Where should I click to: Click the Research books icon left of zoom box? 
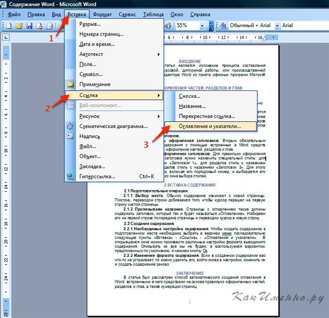[168, 25]
